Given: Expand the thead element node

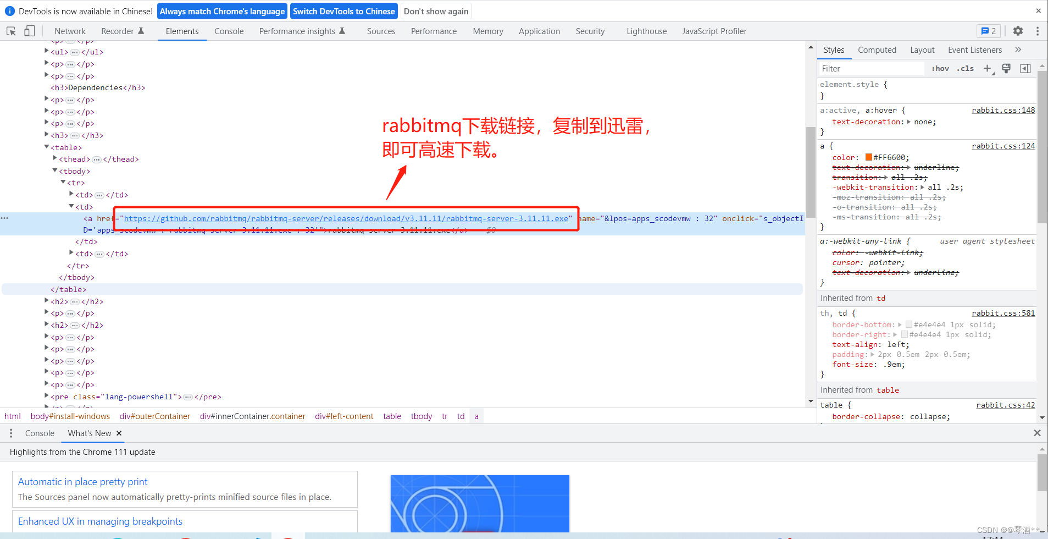Looking at the screenshot, I should (x=55, y=159).
